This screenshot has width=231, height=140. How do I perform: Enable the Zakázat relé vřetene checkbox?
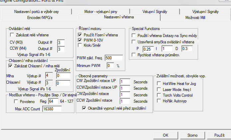[x=12, y=35]
